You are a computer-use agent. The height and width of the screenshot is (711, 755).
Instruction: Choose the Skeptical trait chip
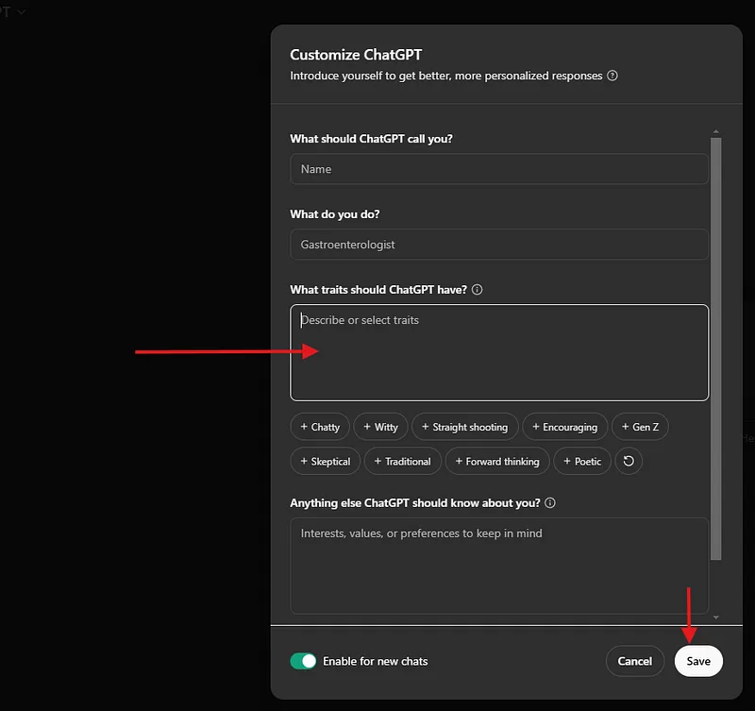[325, 461]
